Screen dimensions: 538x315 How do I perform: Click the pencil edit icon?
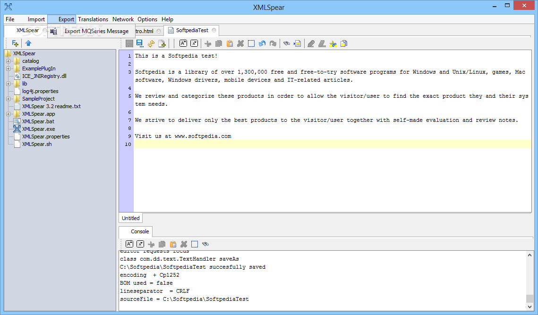[311, 43]
